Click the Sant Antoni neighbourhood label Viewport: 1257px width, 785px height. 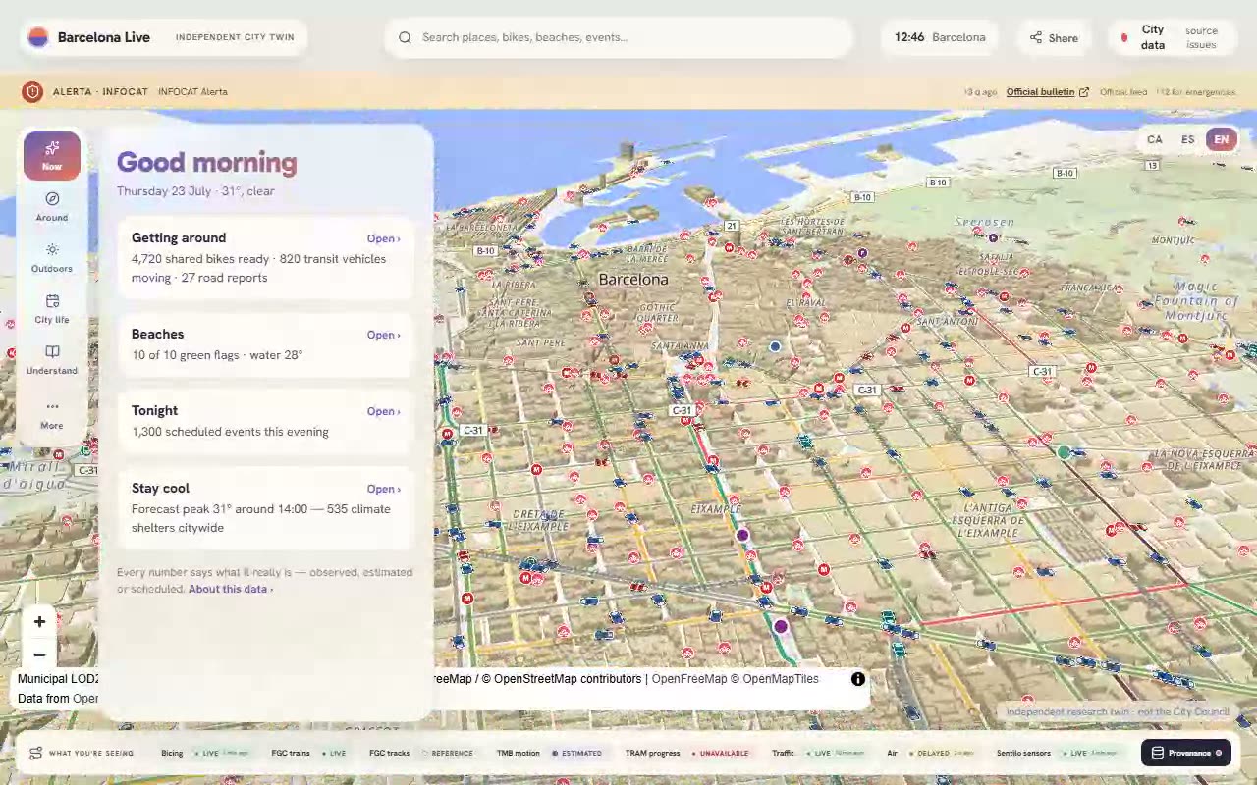947,321
